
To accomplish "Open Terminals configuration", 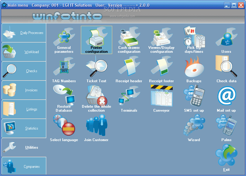I will coord(129,99).
